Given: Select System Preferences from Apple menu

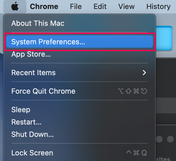Looking at the screenshot, I should tap(48, 42).
